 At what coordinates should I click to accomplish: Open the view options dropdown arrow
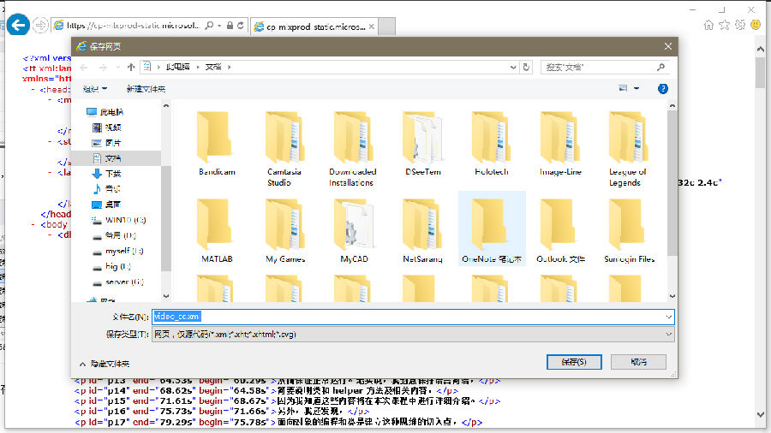point(637,88)
